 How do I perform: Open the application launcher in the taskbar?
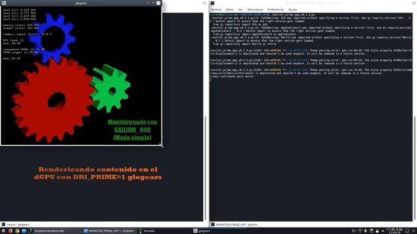pos(3,231)
